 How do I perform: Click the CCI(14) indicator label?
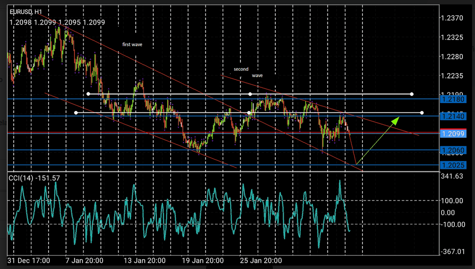point(33,178)
